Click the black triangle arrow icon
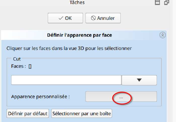Viewport: 176px width, 122px height. coord(139,80)
